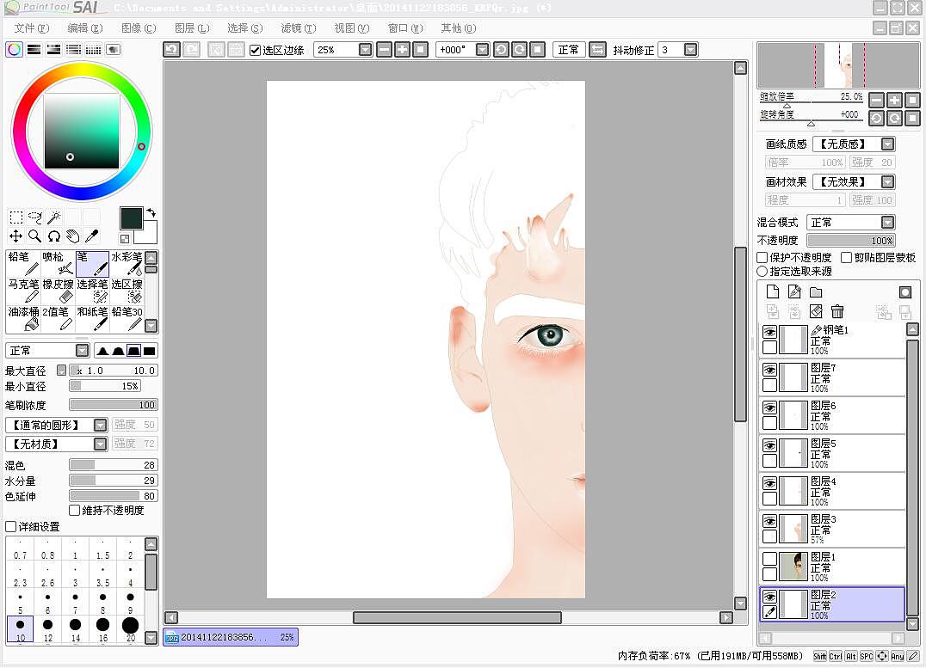Hide the 图层3 layer via eye icon
This screenshot has width=926, height=668.
point(769,520)
